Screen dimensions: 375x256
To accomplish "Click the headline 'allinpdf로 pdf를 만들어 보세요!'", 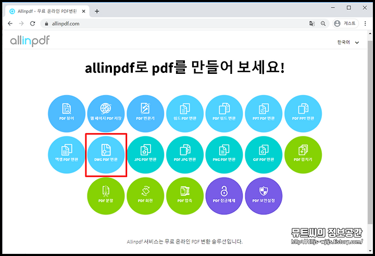I will tap(185, 68).
